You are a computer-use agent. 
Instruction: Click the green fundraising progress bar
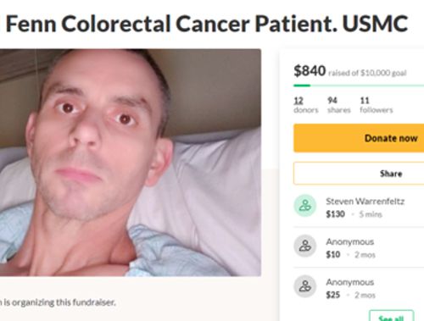359,86
